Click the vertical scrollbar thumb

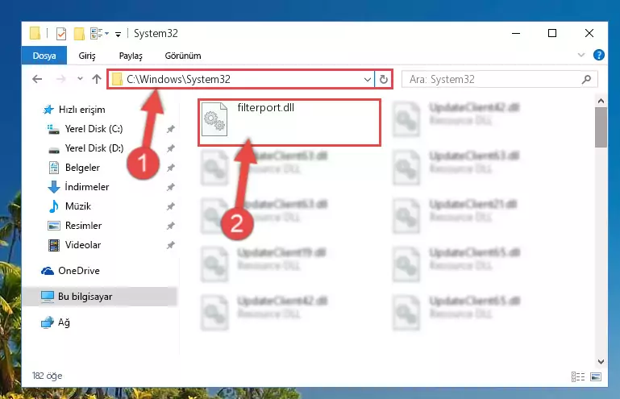point(601,127)
